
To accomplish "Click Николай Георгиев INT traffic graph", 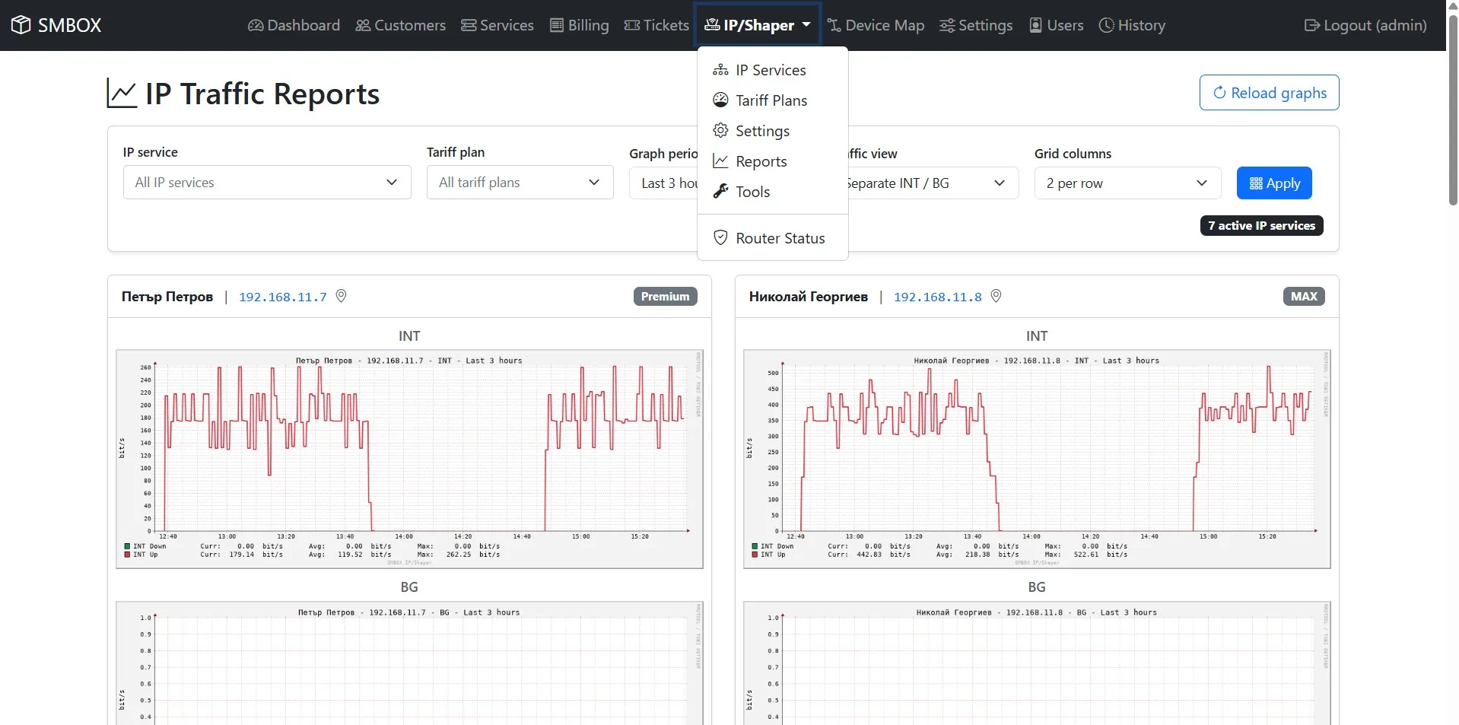I will (1037, 459).
